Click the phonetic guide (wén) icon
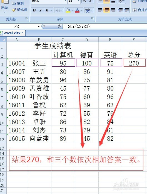147x194 pixels. click(88, 10)
